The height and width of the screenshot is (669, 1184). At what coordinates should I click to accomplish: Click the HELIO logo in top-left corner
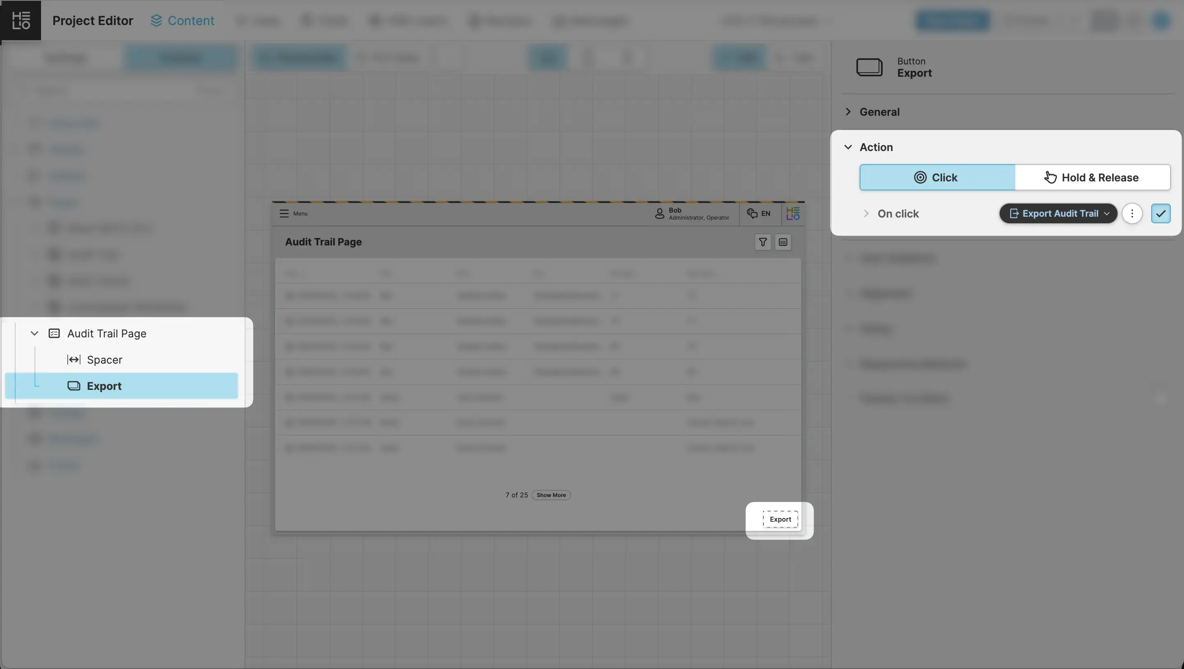pyautogui.click(x=21, y=20)
